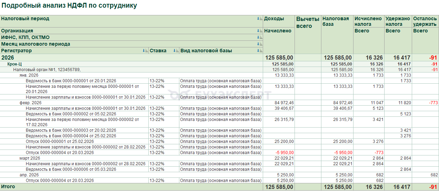Select calculated tax value 11 047
This screenshot has height=191, width=439.
[377, 103]
